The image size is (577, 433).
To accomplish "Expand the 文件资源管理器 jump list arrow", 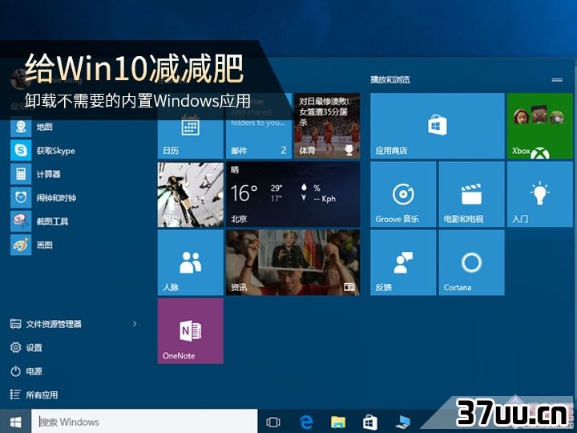I will click(x=135, y=324).
